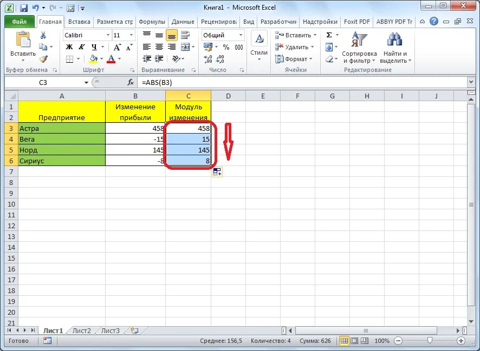This screenshot has height=351, width=480.
Task: Switch to the Данные tab
Action: [183, 22]
